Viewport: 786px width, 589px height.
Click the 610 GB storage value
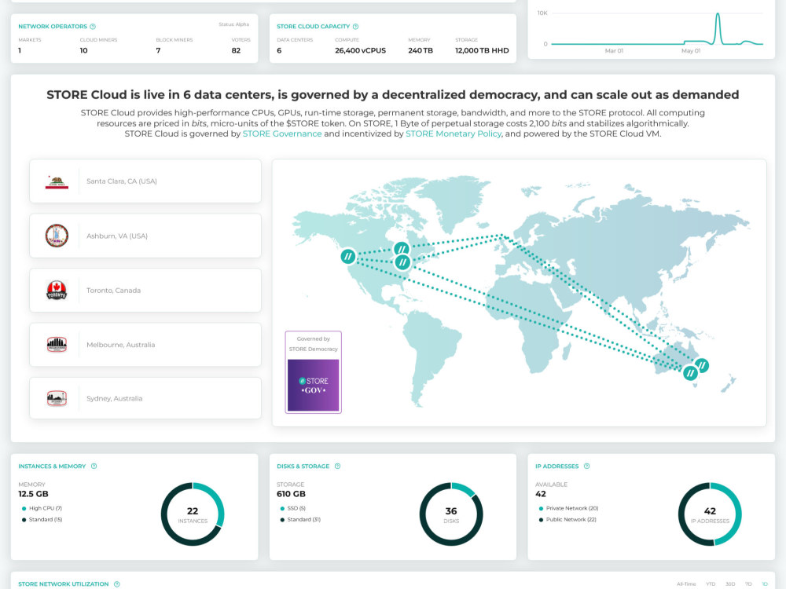tap(292, 494)
